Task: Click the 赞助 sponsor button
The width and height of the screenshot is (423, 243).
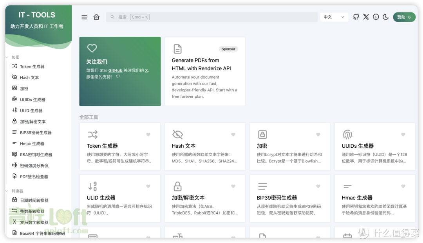Action: (404, 17)
